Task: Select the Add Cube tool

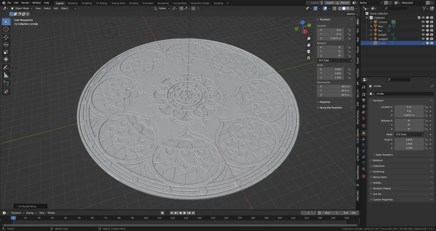Action: [x=6, y=83]
